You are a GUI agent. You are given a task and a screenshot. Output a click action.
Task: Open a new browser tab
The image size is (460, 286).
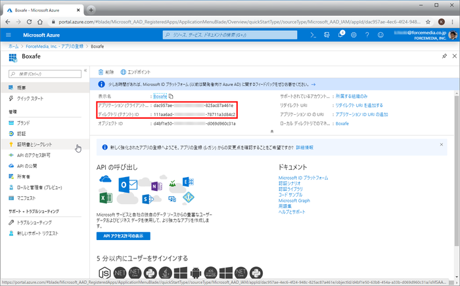pos(91,10)
